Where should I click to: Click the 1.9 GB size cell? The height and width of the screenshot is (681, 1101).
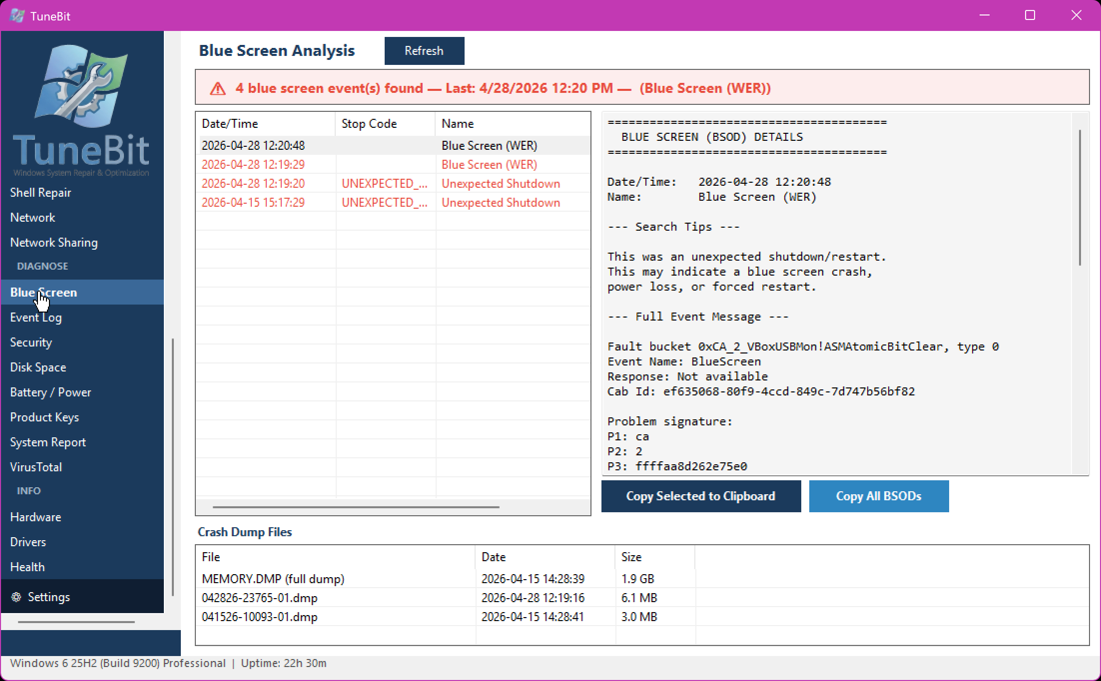[x=637, y=579]
